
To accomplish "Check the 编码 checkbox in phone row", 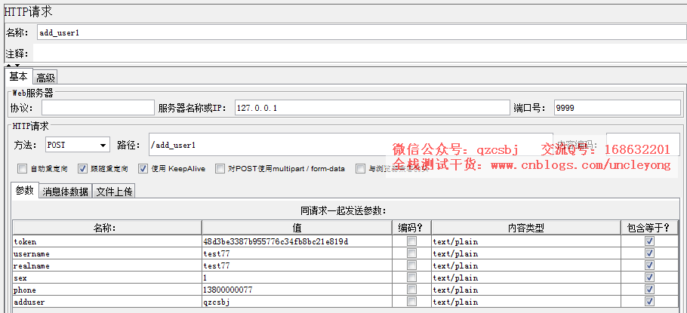I will (412, 290).
